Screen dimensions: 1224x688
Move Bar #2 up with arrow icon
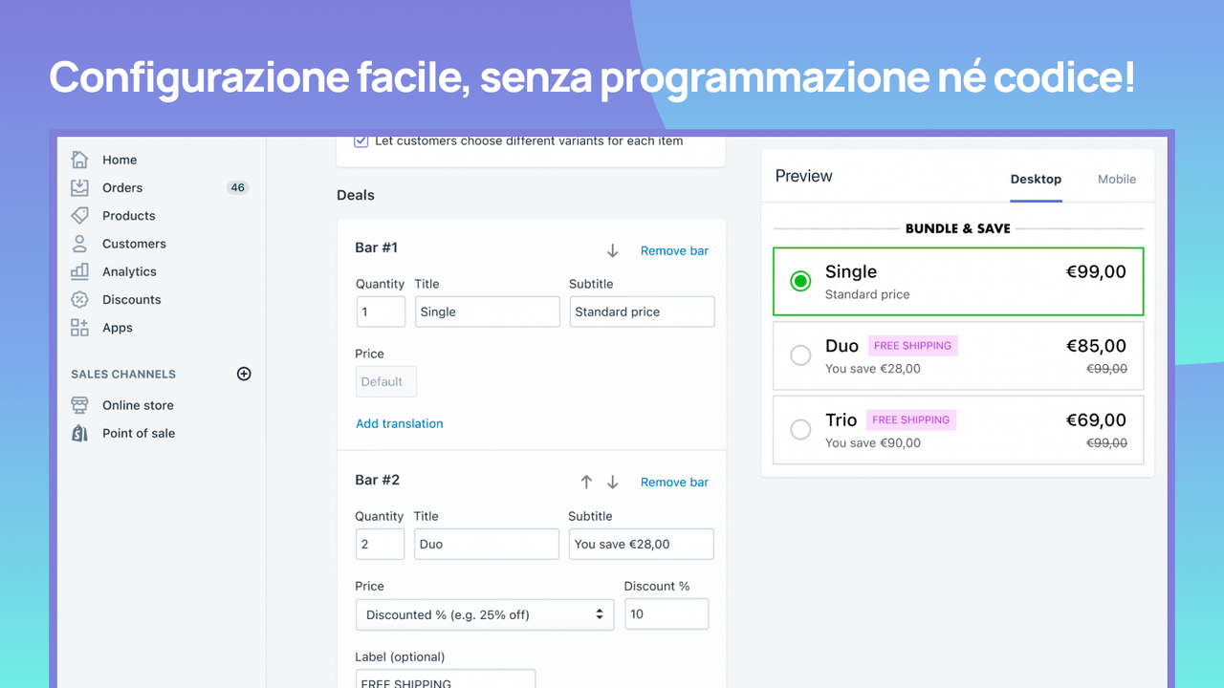coord(586,482)
